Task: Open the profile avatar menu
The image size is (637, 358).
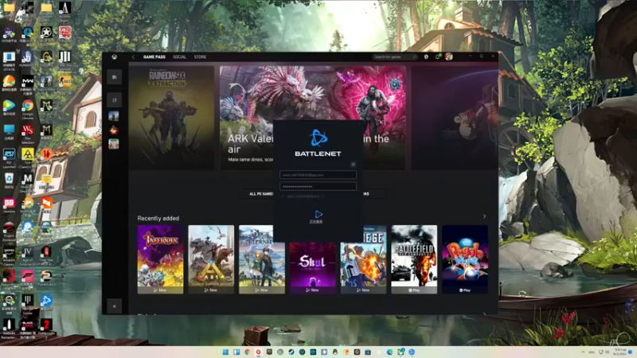Action: pyautogui.click(x=448, y=56)
